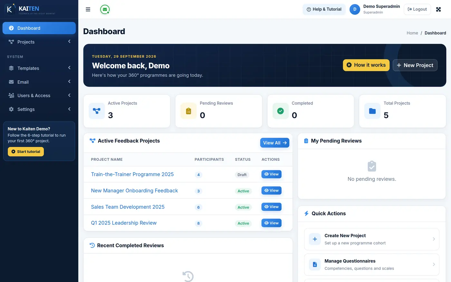
Task: Click the Active Projects card icon
Action: (97, 111)
